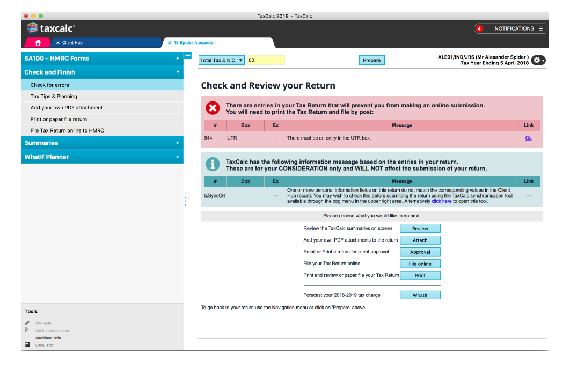Open the cog settings menu
The width and height of the screenshot is (570, 380).
(538, 60)
